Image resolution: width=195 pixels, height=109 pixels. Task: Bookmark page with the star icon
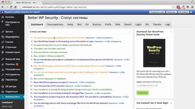click(173, 7)
